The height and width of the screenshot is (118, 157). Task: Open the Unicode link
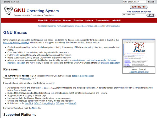pos(15,55)
